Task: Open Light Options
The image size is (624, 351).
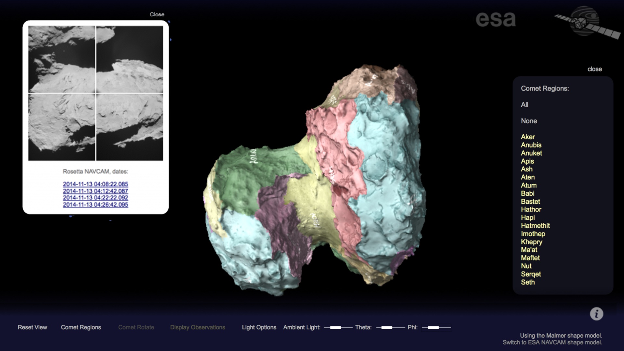Action: (259, 327)
